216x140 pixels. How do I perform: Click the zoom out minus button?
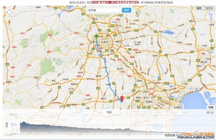pyautogui.click(x=9, y=58)
